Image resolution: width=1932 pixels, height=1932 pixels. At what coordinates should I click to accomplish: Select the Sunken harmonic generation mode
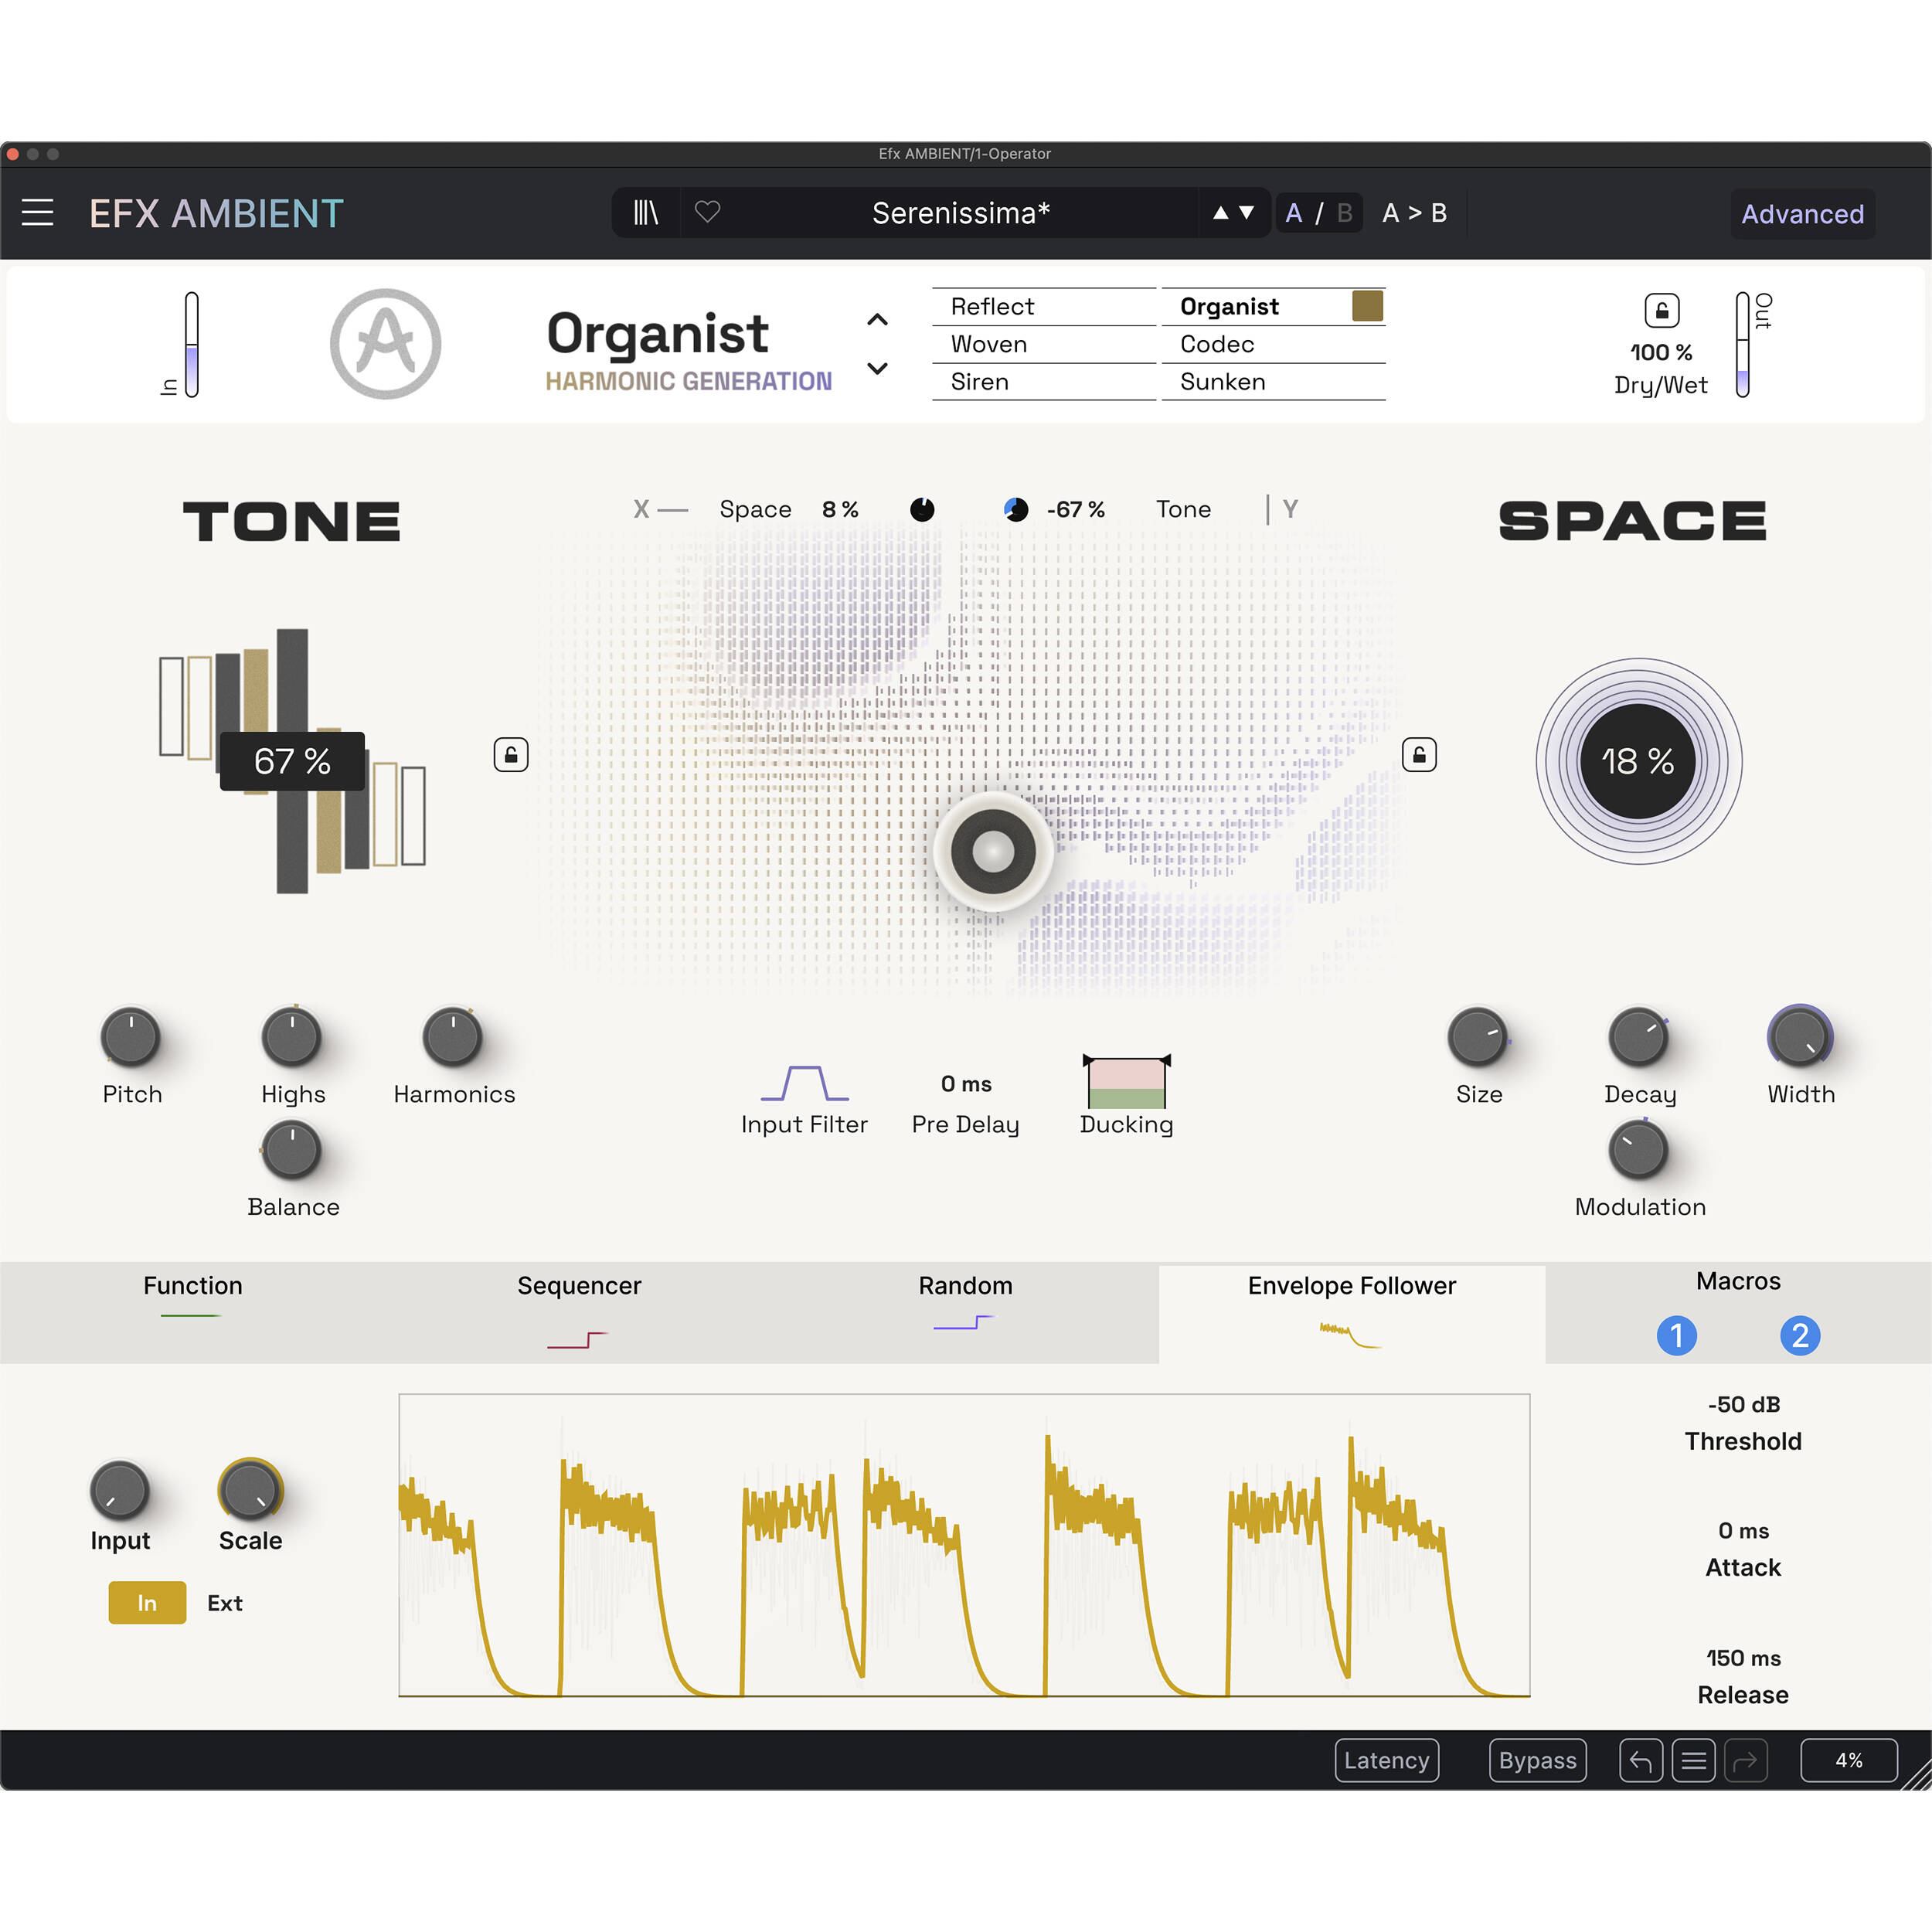pyautogui.click(x=1222, y=381)
